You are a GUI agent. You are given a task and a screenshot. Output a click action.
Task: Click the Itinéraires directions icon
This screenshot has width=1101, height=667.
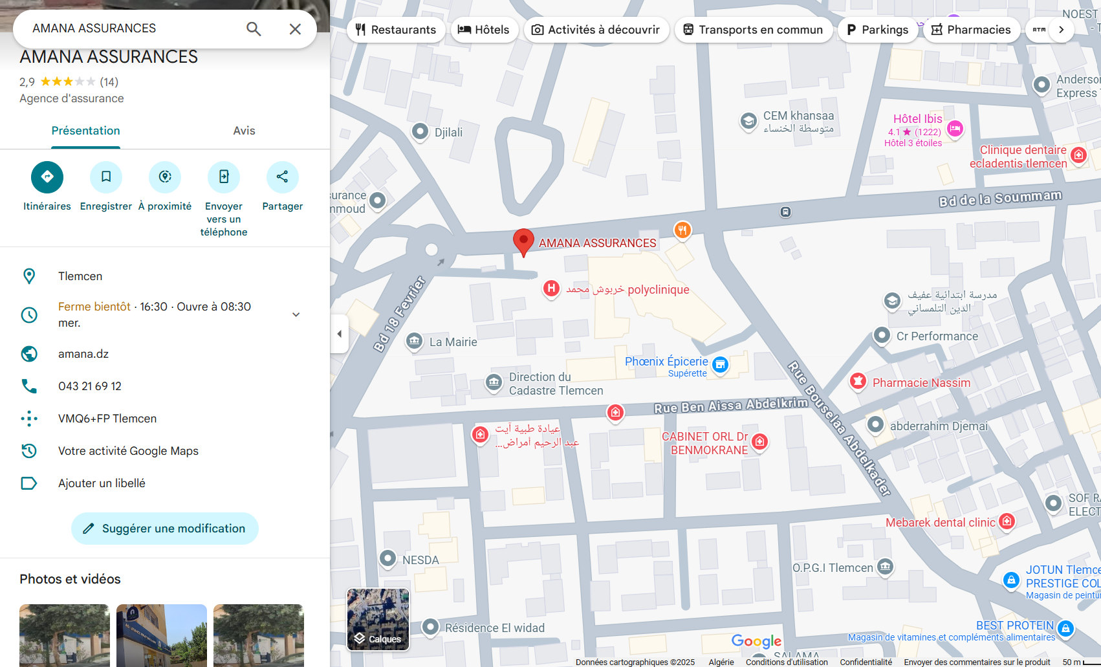click(47, 177)
